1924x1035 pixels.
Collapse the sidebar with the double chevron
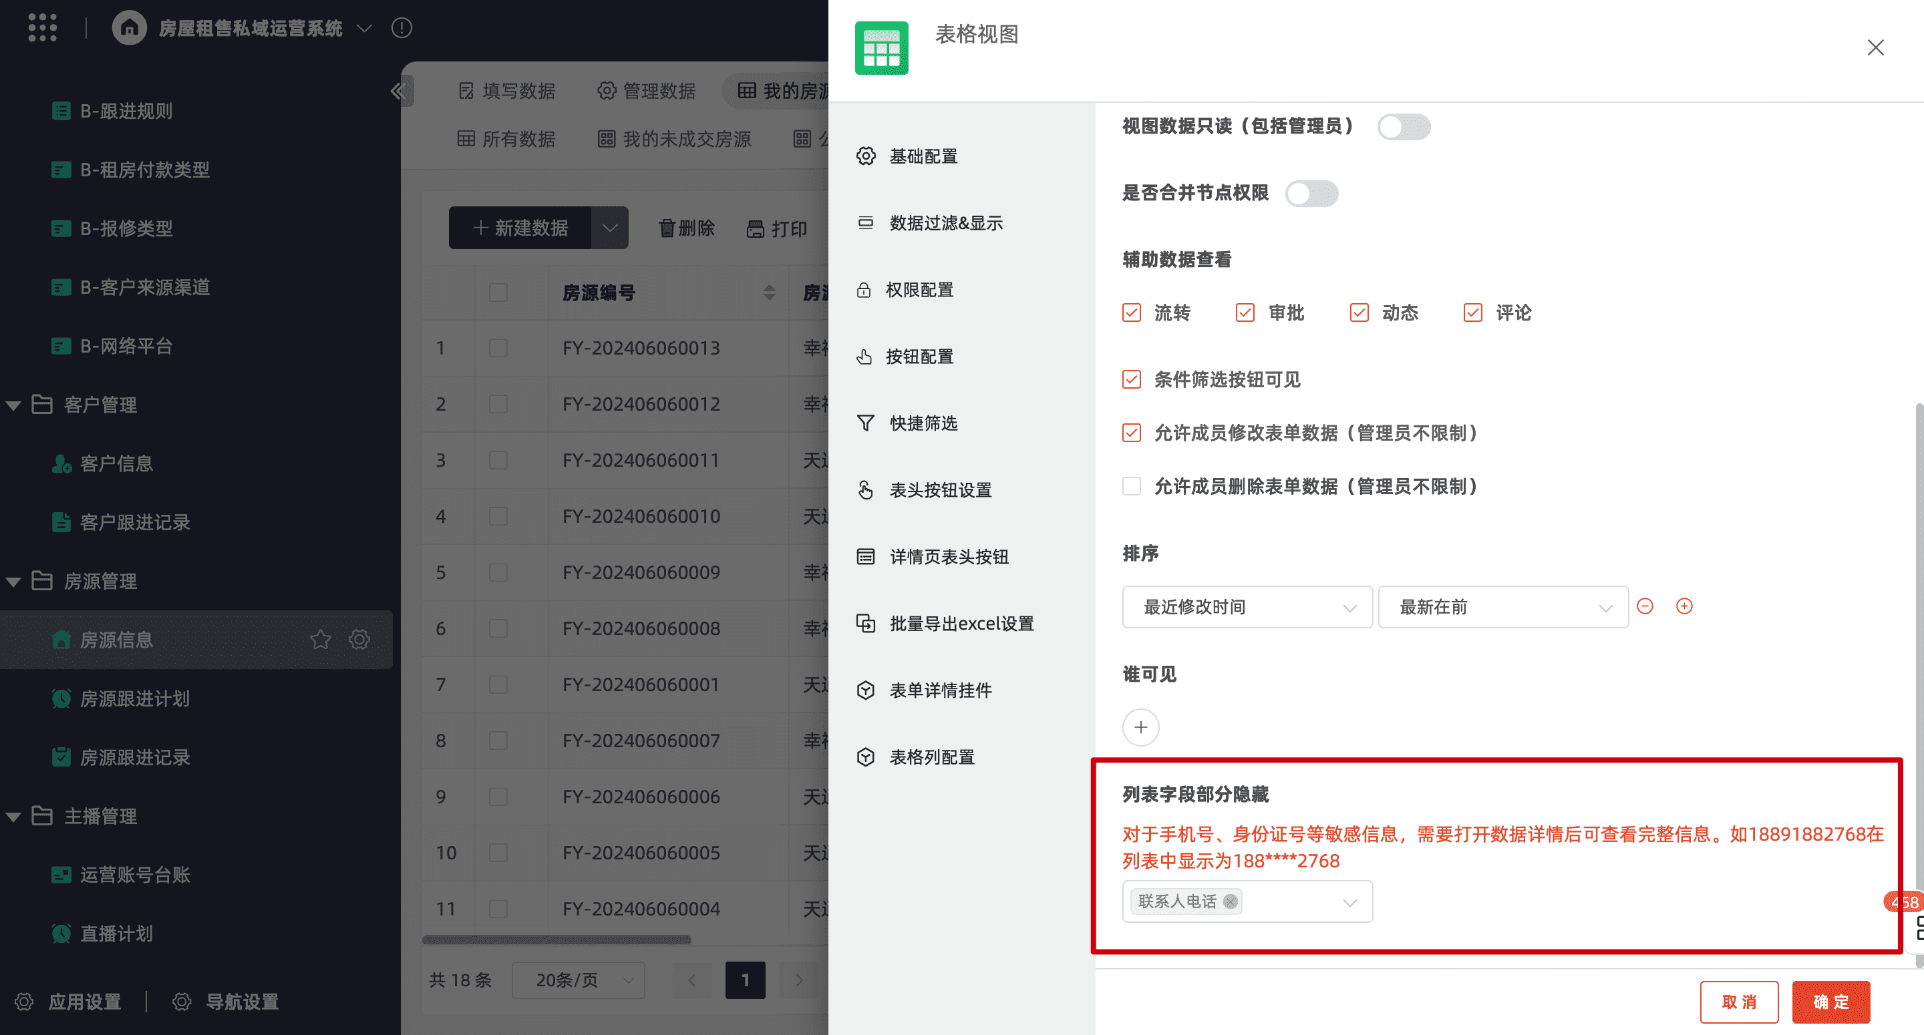397,91
